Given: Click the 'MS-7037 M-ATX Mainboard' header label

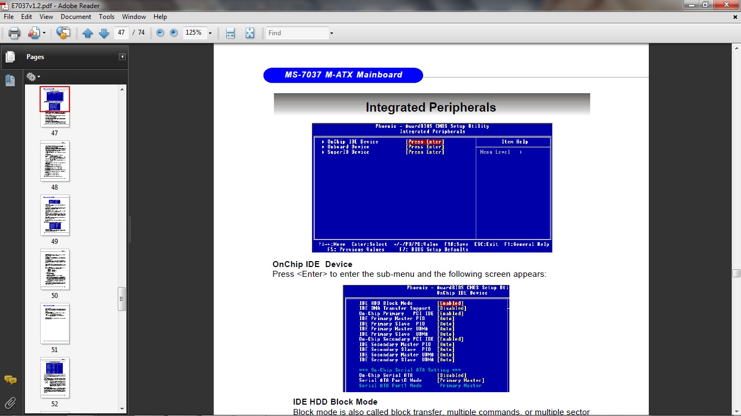Looking at the screenshot, I should [x=343, y=75].
